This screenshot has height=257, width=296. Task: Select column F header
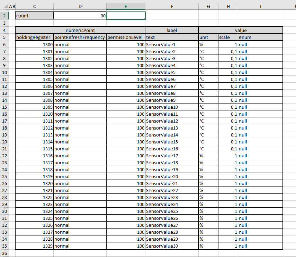click(x=172, y=6)
